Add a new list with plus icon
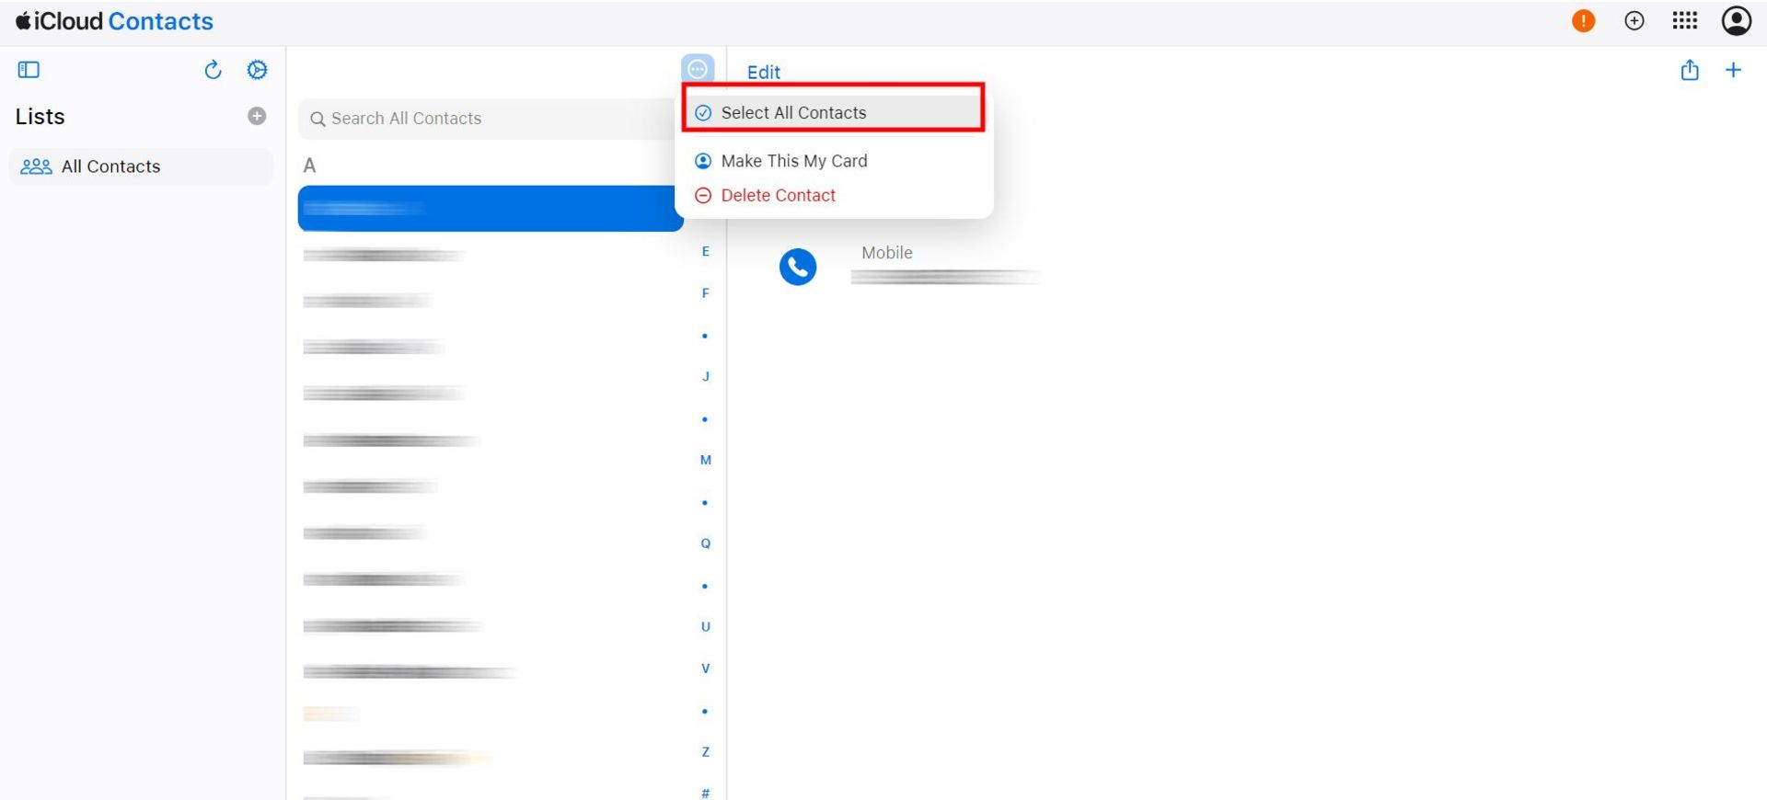Screen dimensions: 1767x800 pyautogui.click(x=257, y=116)
